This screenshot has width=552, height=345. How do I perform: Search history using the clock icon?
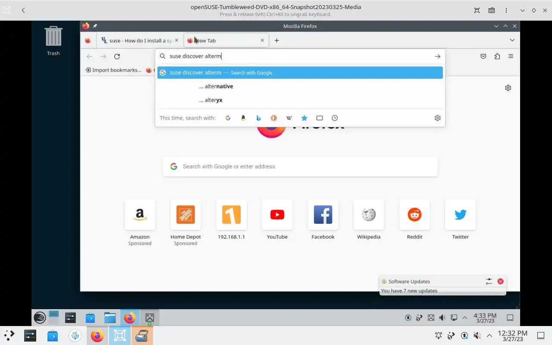coord(335,118)
